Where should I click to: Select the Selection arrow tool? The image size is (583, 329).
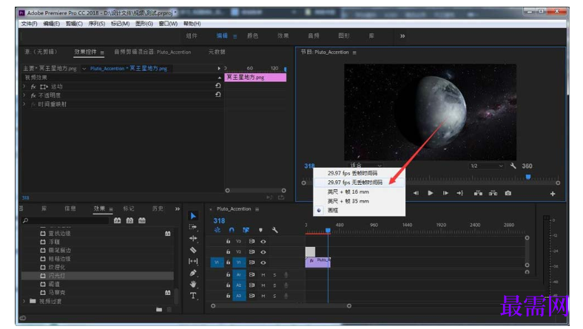[193, 216]
